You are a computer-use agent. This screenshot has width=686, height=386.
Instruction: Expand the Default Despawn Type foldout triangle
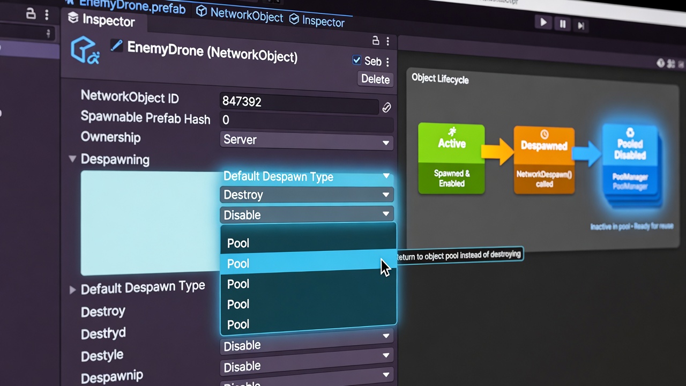[72, 290]
